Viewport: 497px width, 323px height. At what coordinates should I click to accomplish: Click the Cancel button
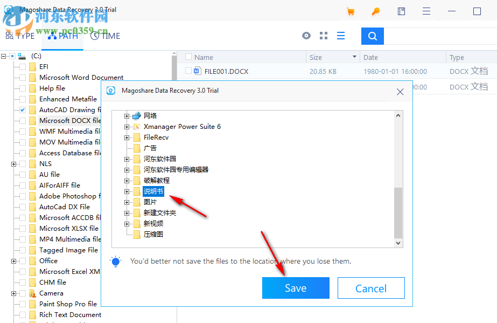click(x=370, y=287)
